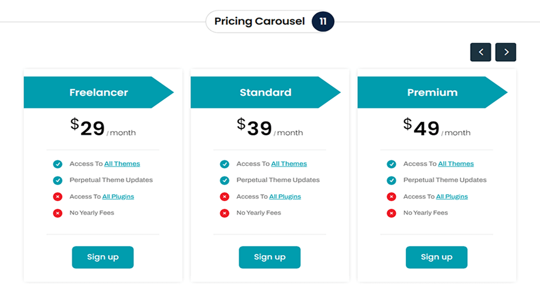Click the red X beside Premium No Yearly Fees

coord(391,213)
